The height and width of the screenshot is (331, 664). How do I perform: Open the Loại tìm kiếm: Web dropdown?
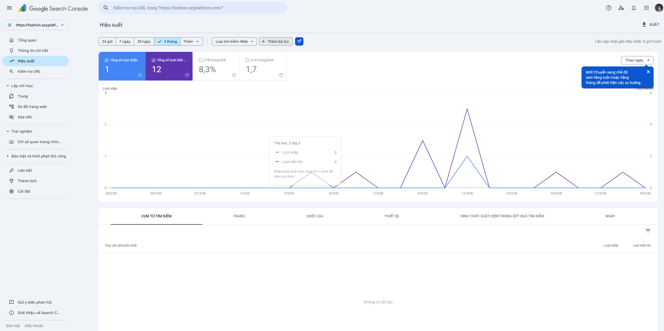[234, 41]
